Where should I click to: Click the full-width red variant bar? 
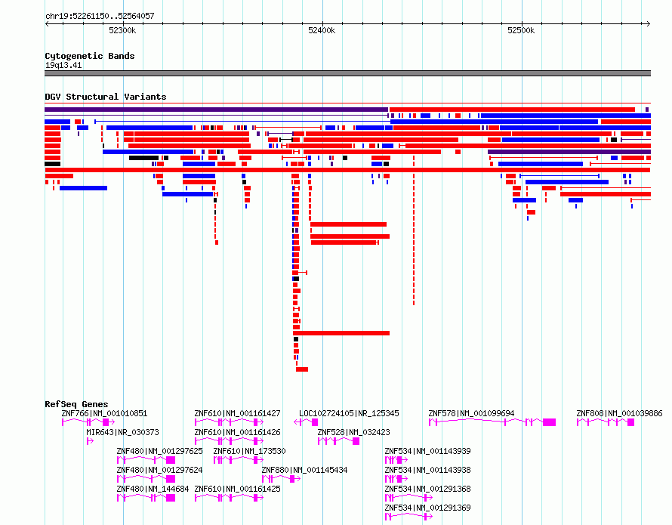347,170
